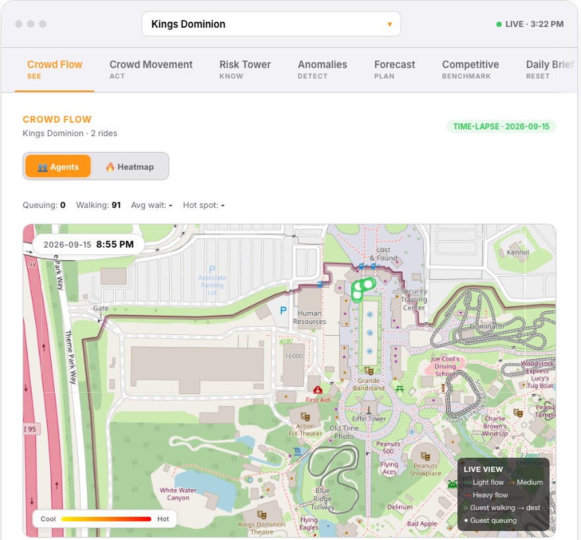
Task: Click the Guest queuing legend entry
Action: [x=490, y=520]
